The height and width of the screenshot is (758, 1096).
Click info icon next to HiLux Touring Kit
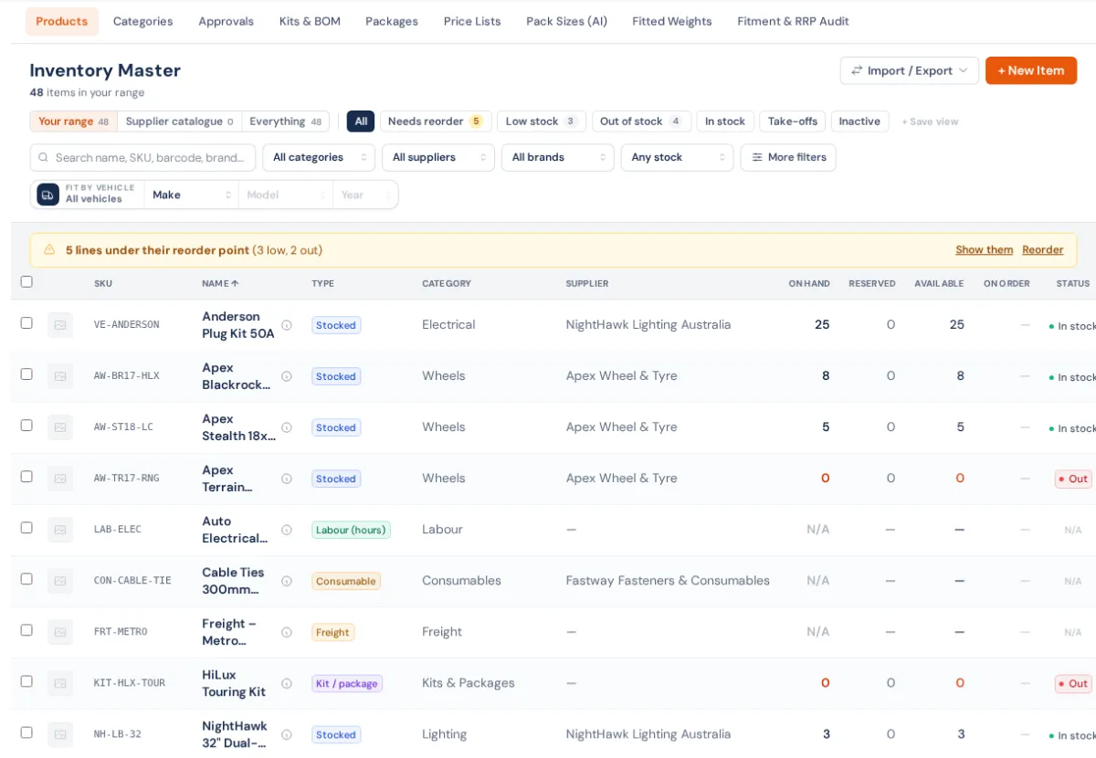coord(286,683)
